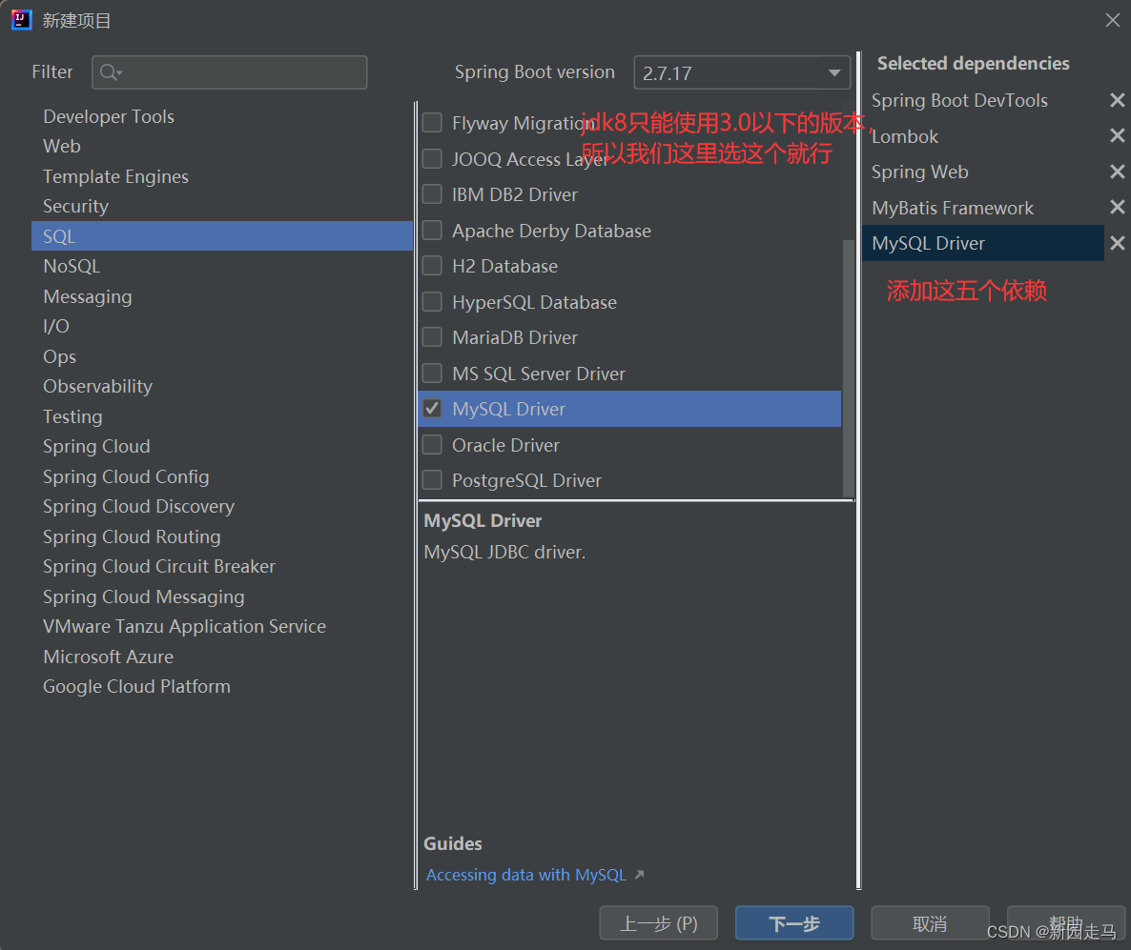Click inside the Filter search field

[230, 72]
